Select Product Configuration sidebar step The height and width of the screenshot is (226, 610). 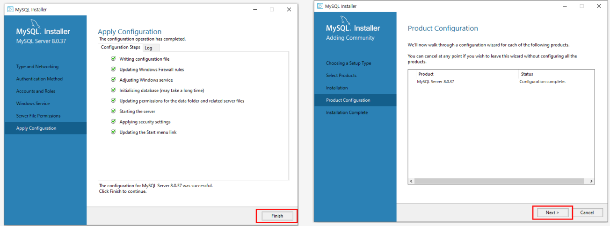tap(355, 100)
